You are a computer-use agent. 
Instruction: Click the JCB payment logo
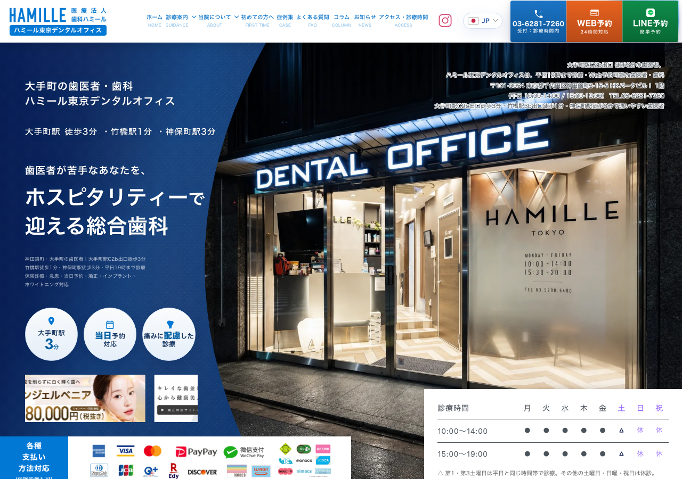coord(126,471)
